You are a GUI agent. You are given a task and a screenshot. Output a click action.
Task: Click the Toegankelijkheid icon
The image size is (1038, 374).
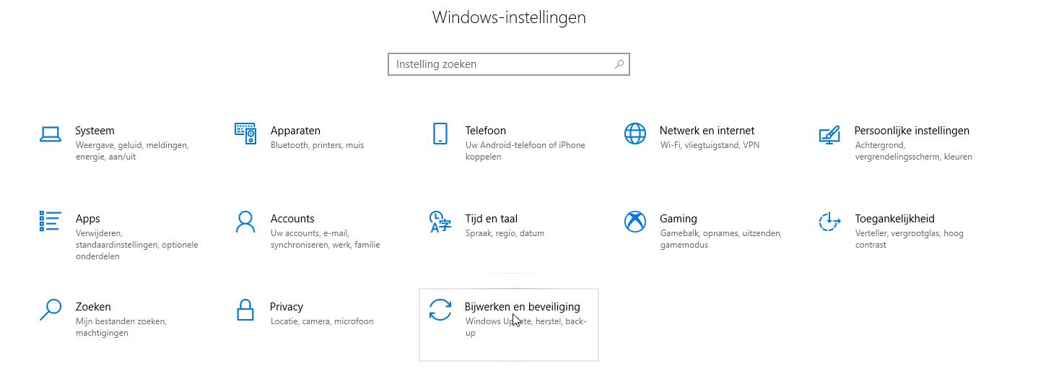pos(829,222)
